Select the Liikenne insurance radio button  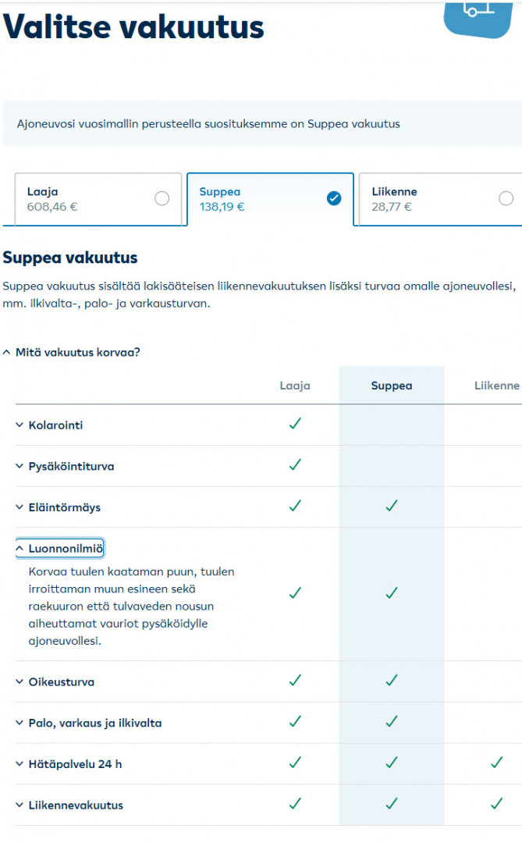coord(506,198)
